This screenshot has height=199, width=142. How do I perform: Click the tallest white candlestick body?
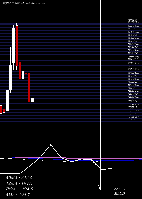pos(14,45)
